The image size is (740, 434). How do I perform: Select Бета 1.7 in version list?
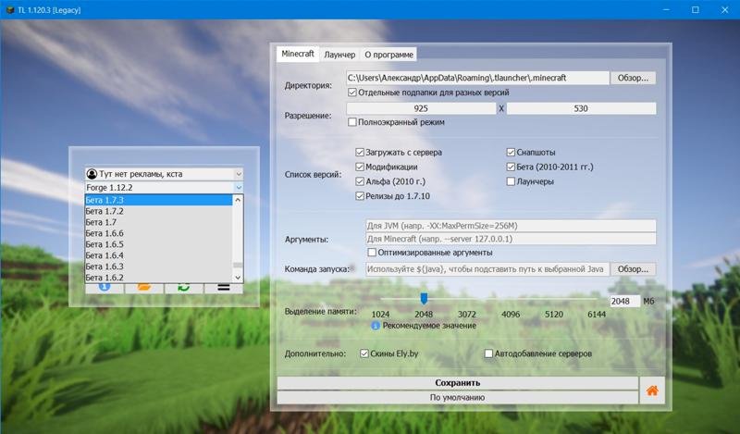pyautogui.click(x=158, y=222)
